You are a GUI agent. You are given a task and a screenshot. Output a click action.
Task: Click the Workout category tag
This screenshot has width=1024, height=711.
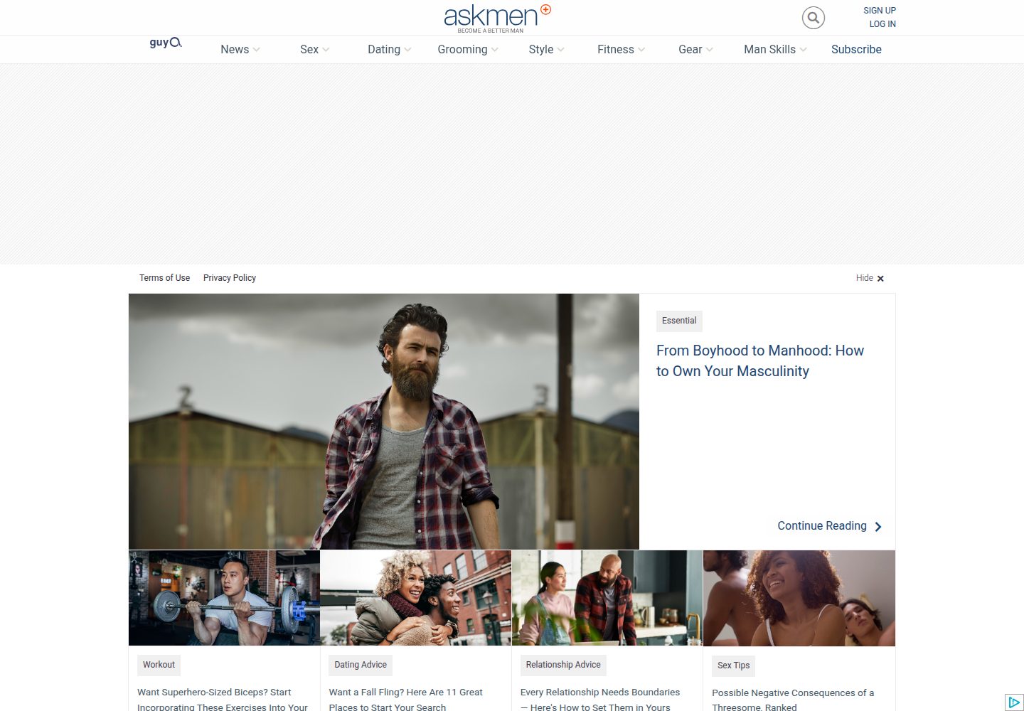(159, 665)
